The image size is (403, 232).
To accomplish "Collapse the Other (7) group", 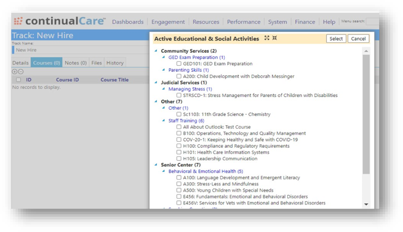I will [x=156, y=101].
